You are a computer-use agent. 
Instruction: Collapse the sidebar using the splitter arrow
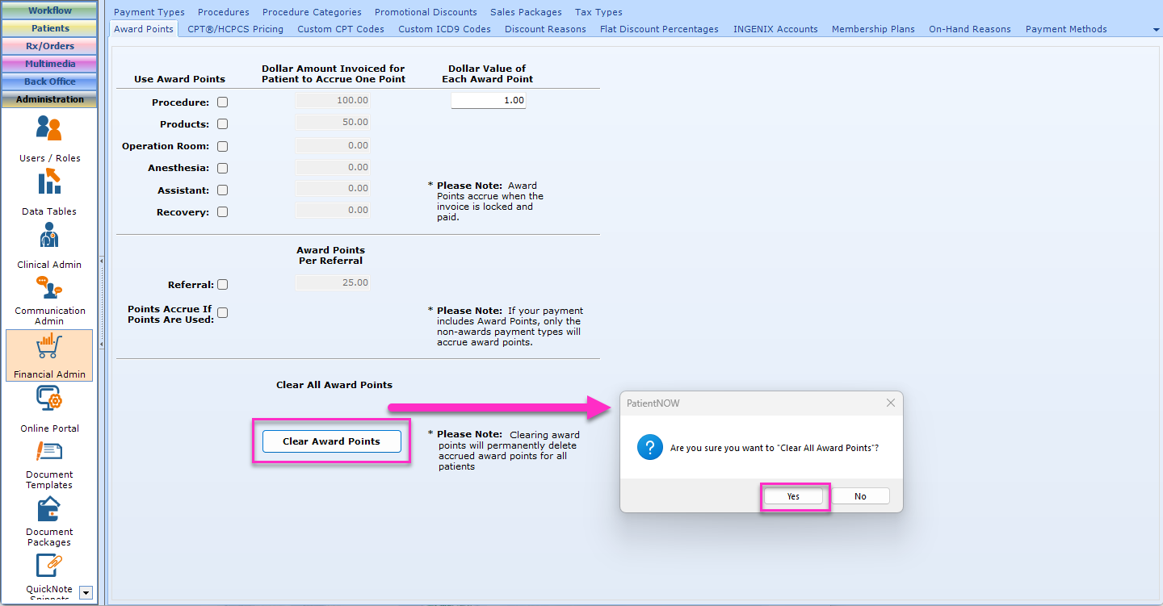click(x=100, y=260)
